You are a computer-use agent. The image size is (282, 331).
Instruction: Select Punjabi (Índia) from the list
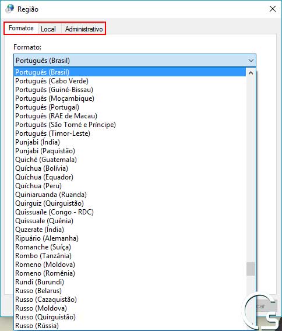[x=130, y=142]
